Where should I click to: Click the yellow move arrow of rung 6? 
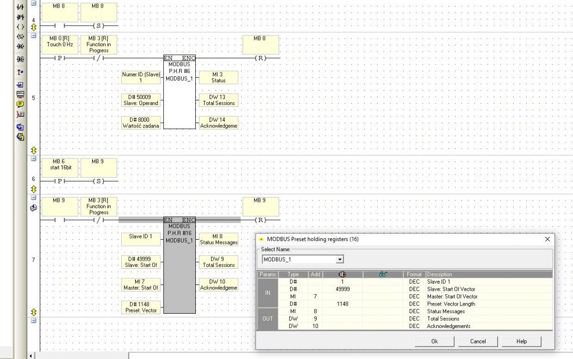click(x=34, y=189)
